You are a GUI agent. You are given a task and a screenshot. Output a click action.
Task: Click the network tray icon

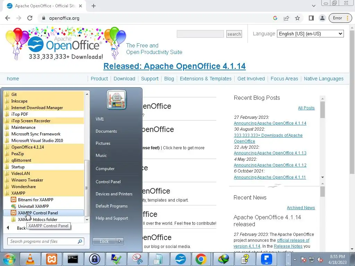(312, 259)
